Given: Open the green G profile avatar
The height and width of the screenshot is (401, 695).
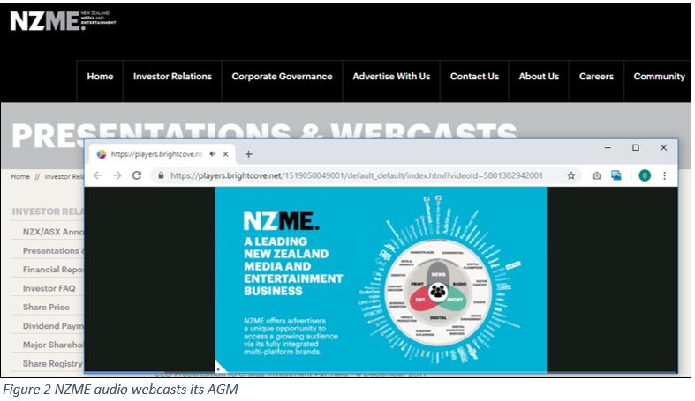Looking at the screenshot, I should (645, 175).
